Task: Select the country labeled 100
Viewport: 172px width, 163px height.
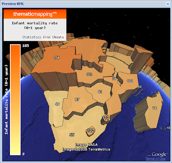Action: [x=130, y=81]
